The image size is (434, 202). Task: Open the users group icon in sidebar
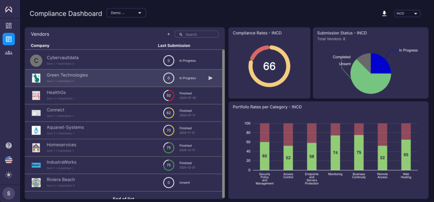tap(8, 53)
